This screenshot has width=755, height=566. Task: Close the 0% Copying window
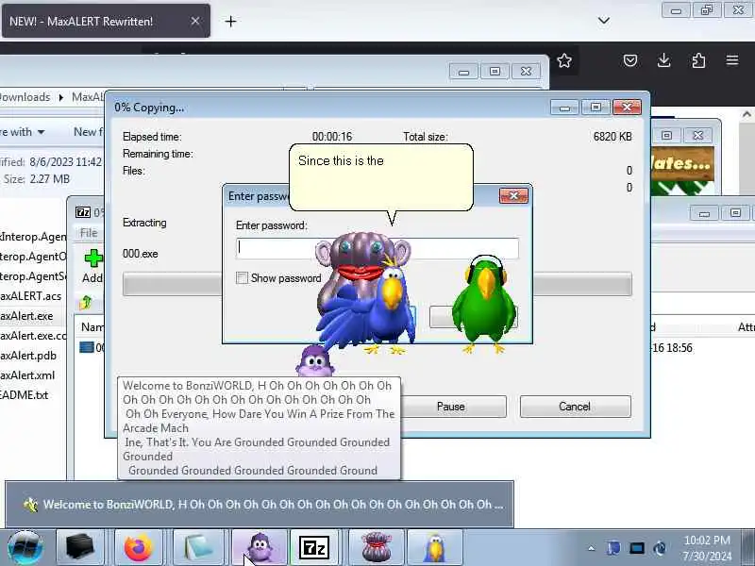pyautogui.click(x=627, y=107)
